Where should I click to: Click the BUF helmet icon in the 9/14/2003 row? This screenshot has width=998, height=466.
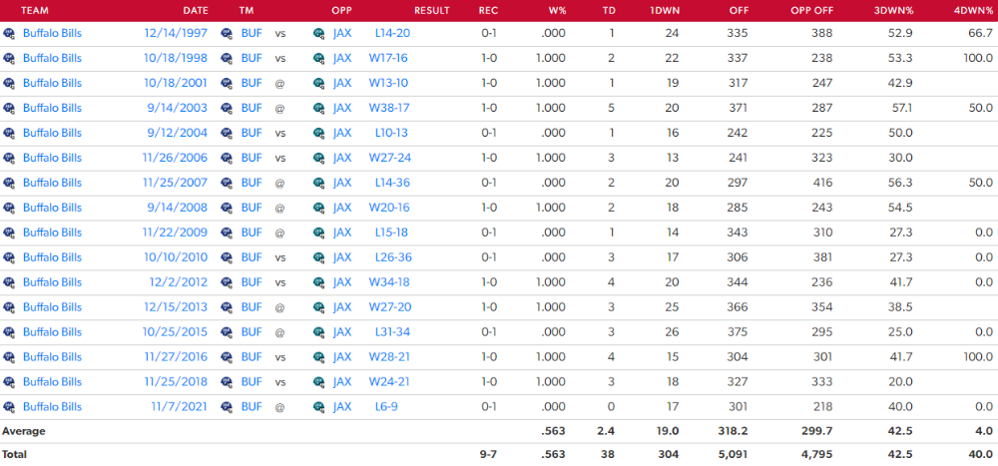pos(227,108)
